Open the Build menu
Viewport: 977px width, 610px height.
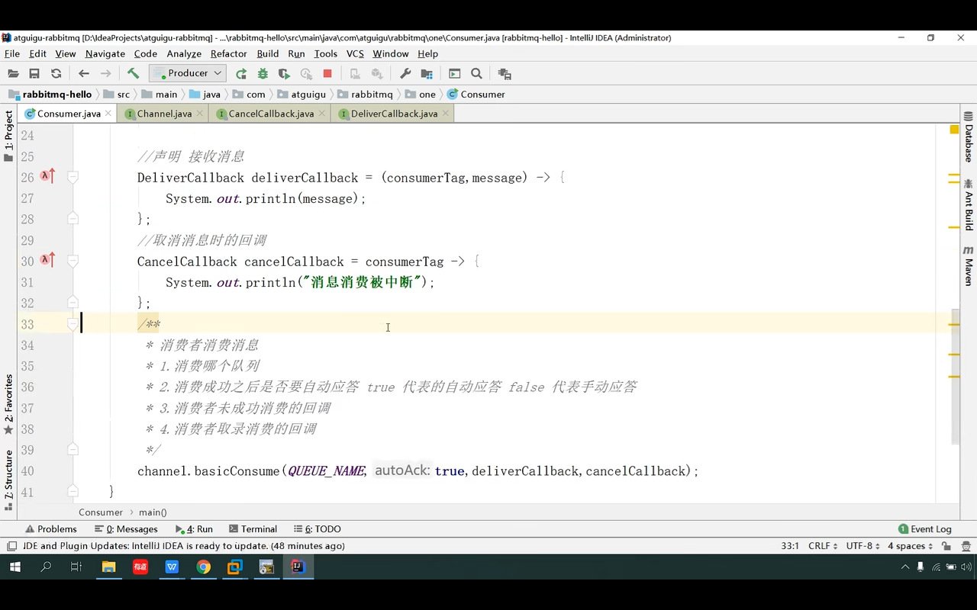pyautogui.click(x=268, y=53)
